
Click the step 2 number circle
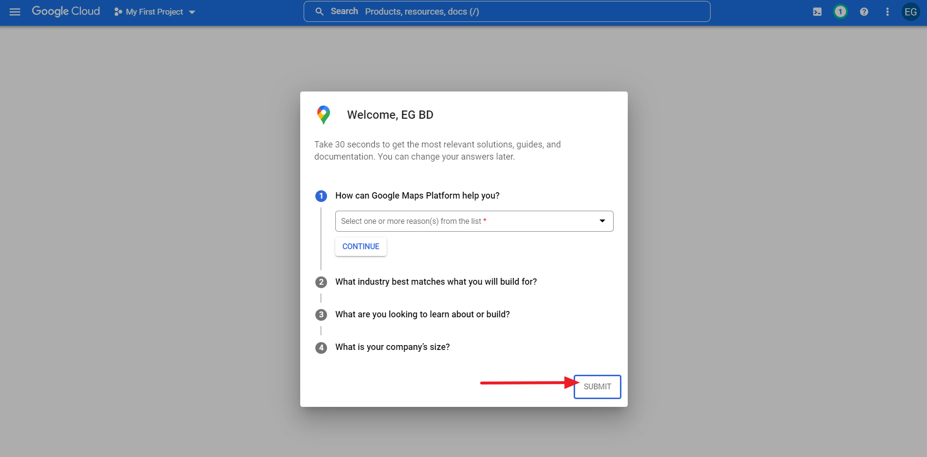click(321, 282)
